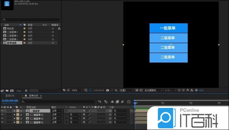Expand layer 1 一级菜单 properties
Image resolution: width=229 pixels, height=130 pixels.
[x=15, y=111]
